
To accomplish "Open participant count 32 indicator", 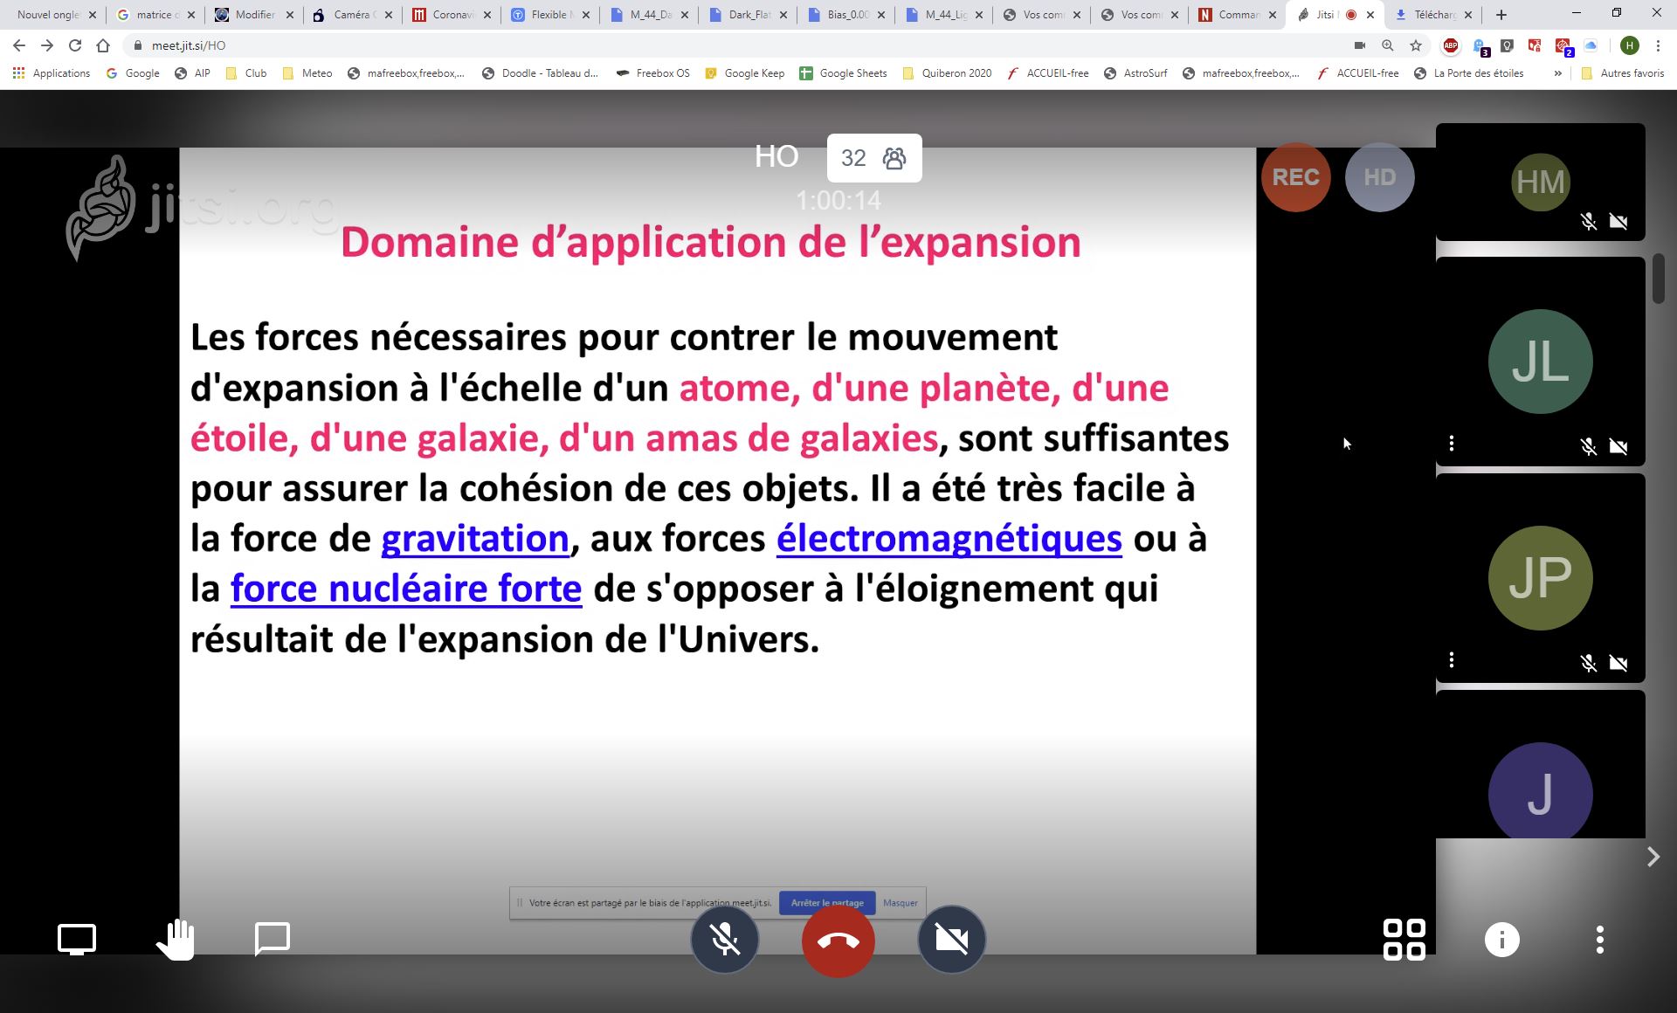I will (x=874, y=158).
